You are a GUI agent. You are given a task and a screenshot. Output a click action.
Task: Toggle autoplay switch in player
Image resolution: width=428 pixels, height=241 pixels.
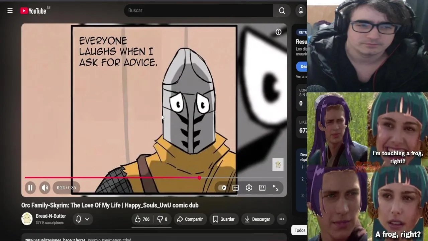[222, 188]
